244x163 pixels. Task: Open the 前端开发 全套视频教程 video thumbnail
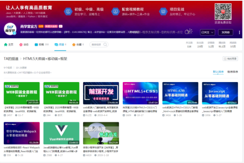coord(101,93)
